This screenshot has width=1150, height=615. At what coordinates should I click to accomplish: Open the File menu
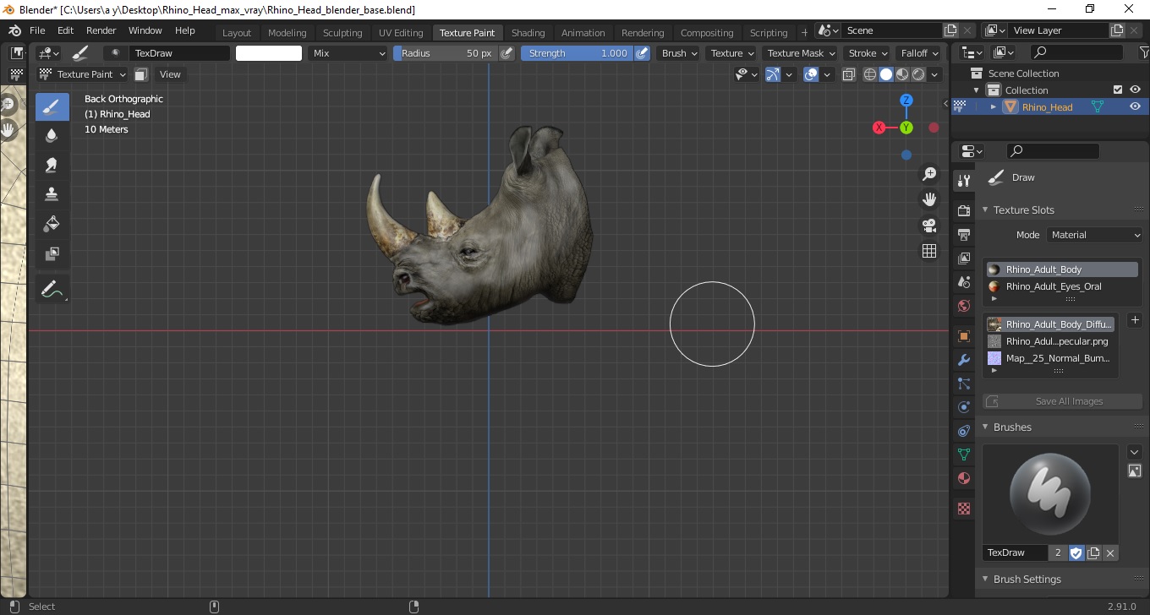[37, 30]
